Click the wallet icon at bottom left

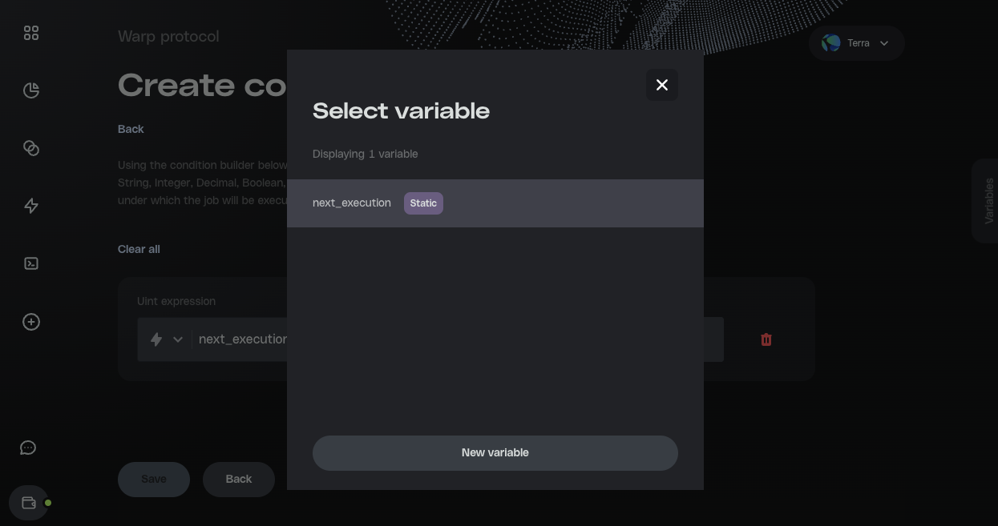point(29,504)
